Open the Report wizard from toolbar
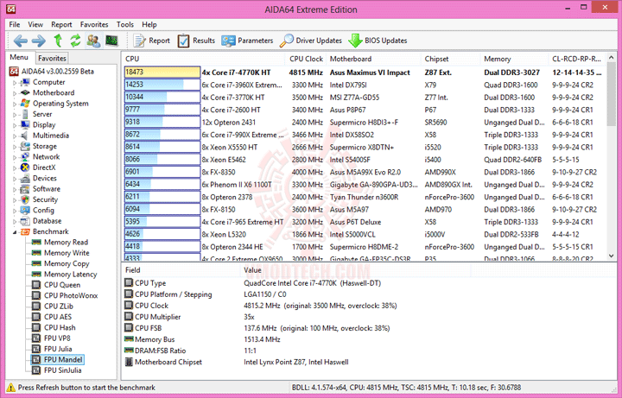The height and width of the screenshot is (398, 622). 151,41
